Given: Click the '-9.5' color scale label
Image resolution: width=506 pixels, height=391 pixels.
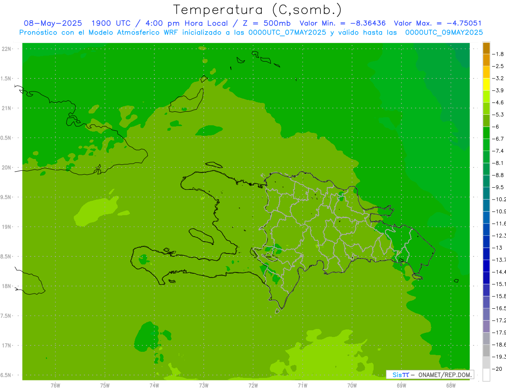Looking at the screenshot, I should (x=498, y=187).
